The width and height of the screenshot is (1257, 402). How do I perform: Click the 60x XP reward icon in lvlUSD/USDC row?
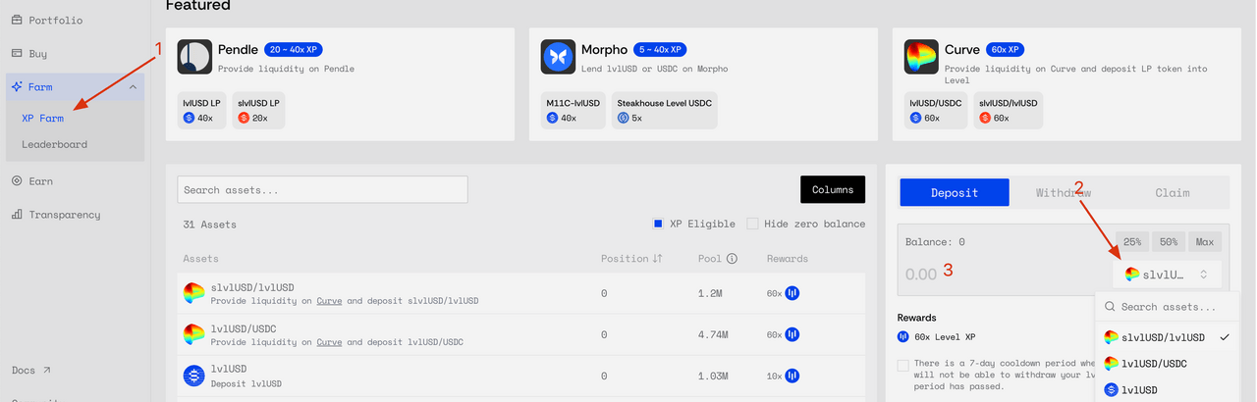(x=792, y=334)
